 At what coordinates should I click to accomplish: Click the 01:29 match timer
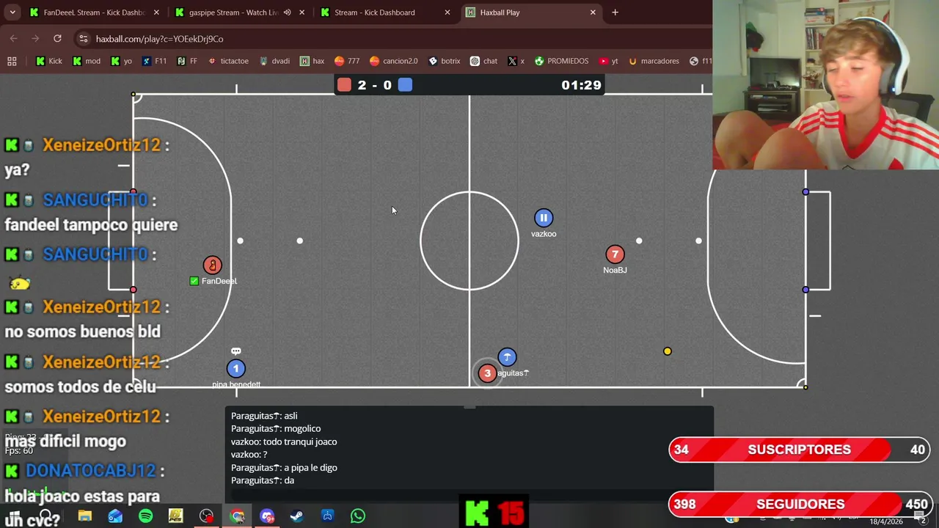pos(581,85)
